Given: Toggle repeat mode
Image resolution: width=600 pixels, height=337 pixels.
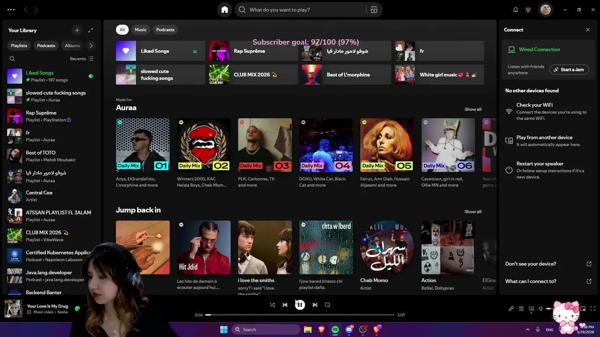Looking at the screenshot, I should pos(328,305).
